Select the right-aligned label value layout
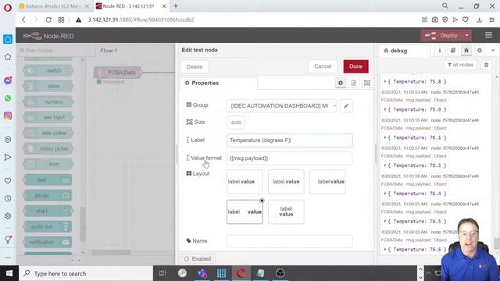The height and width of the screenshot is (281, 500). click(327, 182)
